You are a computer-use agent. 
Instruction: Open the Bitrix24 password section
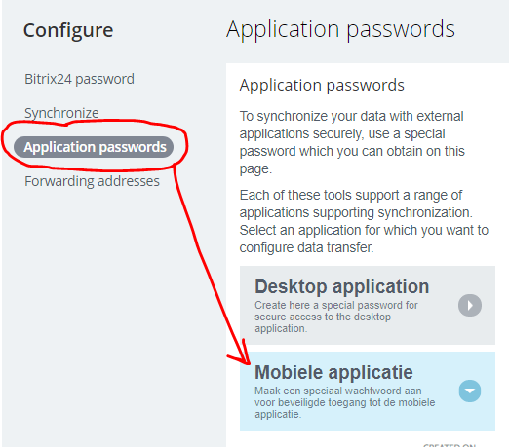79,79
